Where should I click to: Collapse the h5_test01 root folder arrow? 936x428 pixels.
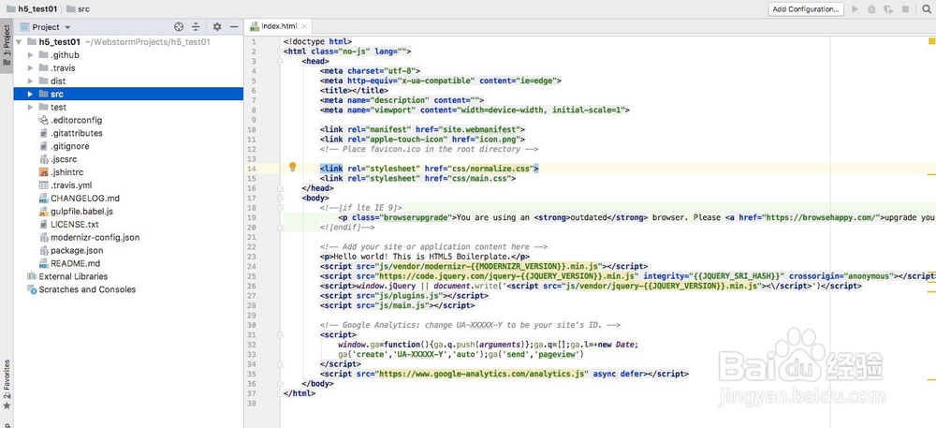19,42
